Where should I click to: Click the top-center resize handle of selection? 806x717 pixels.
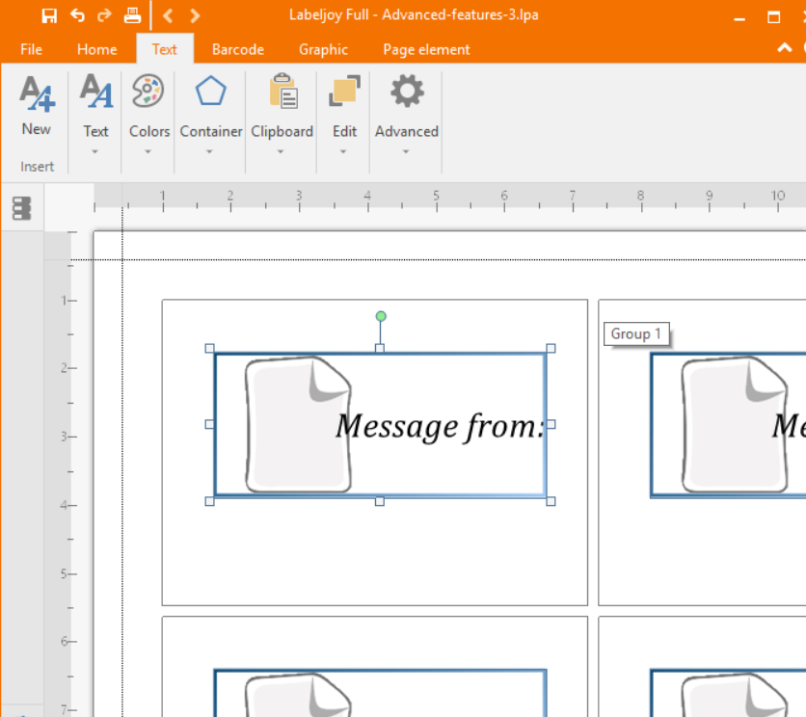(380, 349)
